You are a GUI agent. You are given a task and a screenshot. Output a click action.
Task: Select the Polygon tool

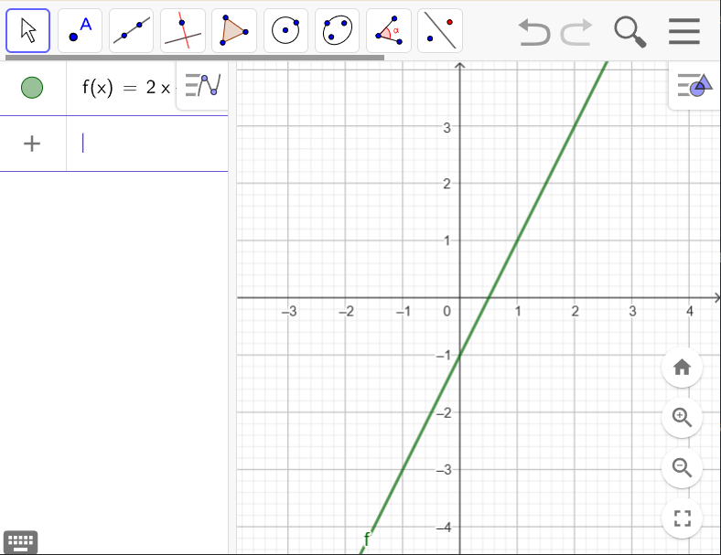point(233,31)
